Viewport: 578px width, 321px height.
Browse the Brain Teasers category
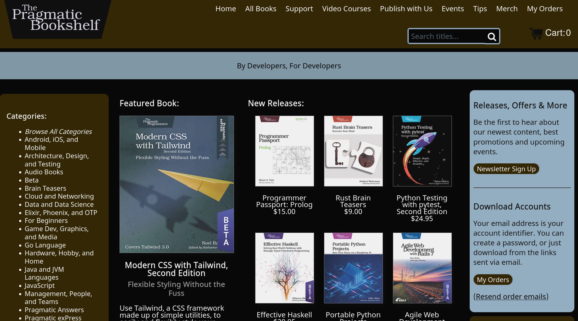pyautogui.click(x=45, y=188)
